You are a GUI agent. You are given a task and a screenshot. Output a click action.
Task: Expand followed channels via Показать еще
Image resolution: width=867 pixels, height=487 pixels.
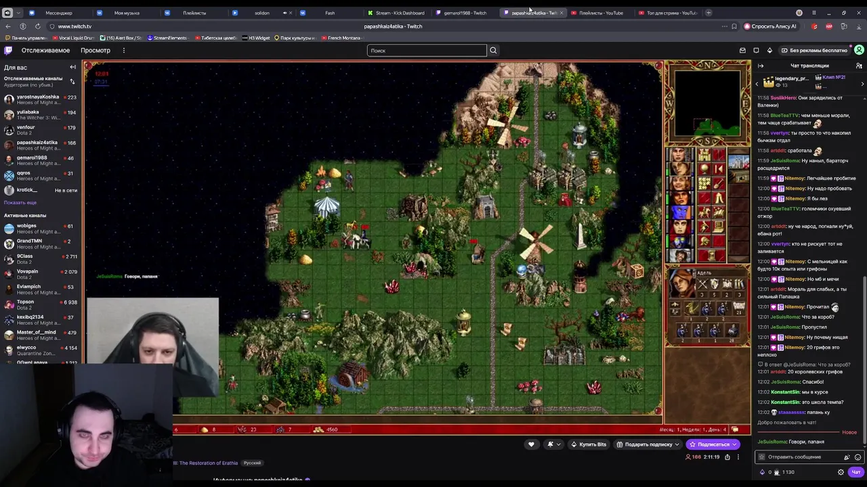20,202
